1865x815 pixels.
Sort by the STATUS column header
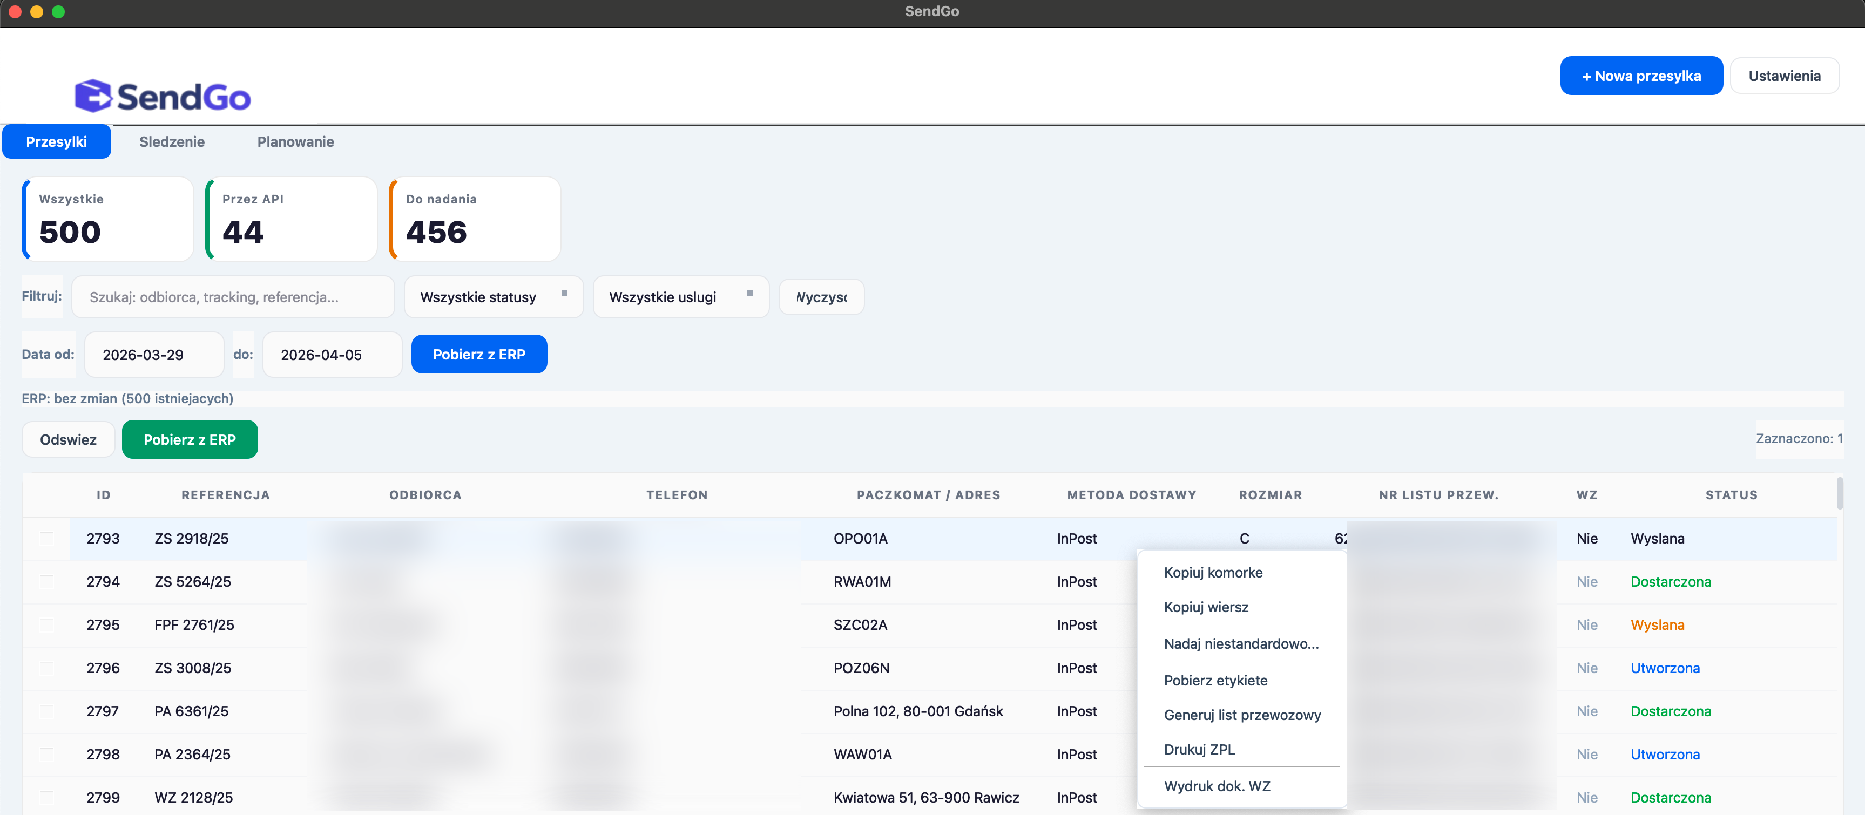pyautogui.click(x=1731, y=495)
